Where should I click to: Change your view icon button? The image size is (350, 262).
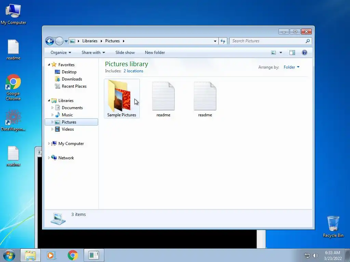pos(273,53)
